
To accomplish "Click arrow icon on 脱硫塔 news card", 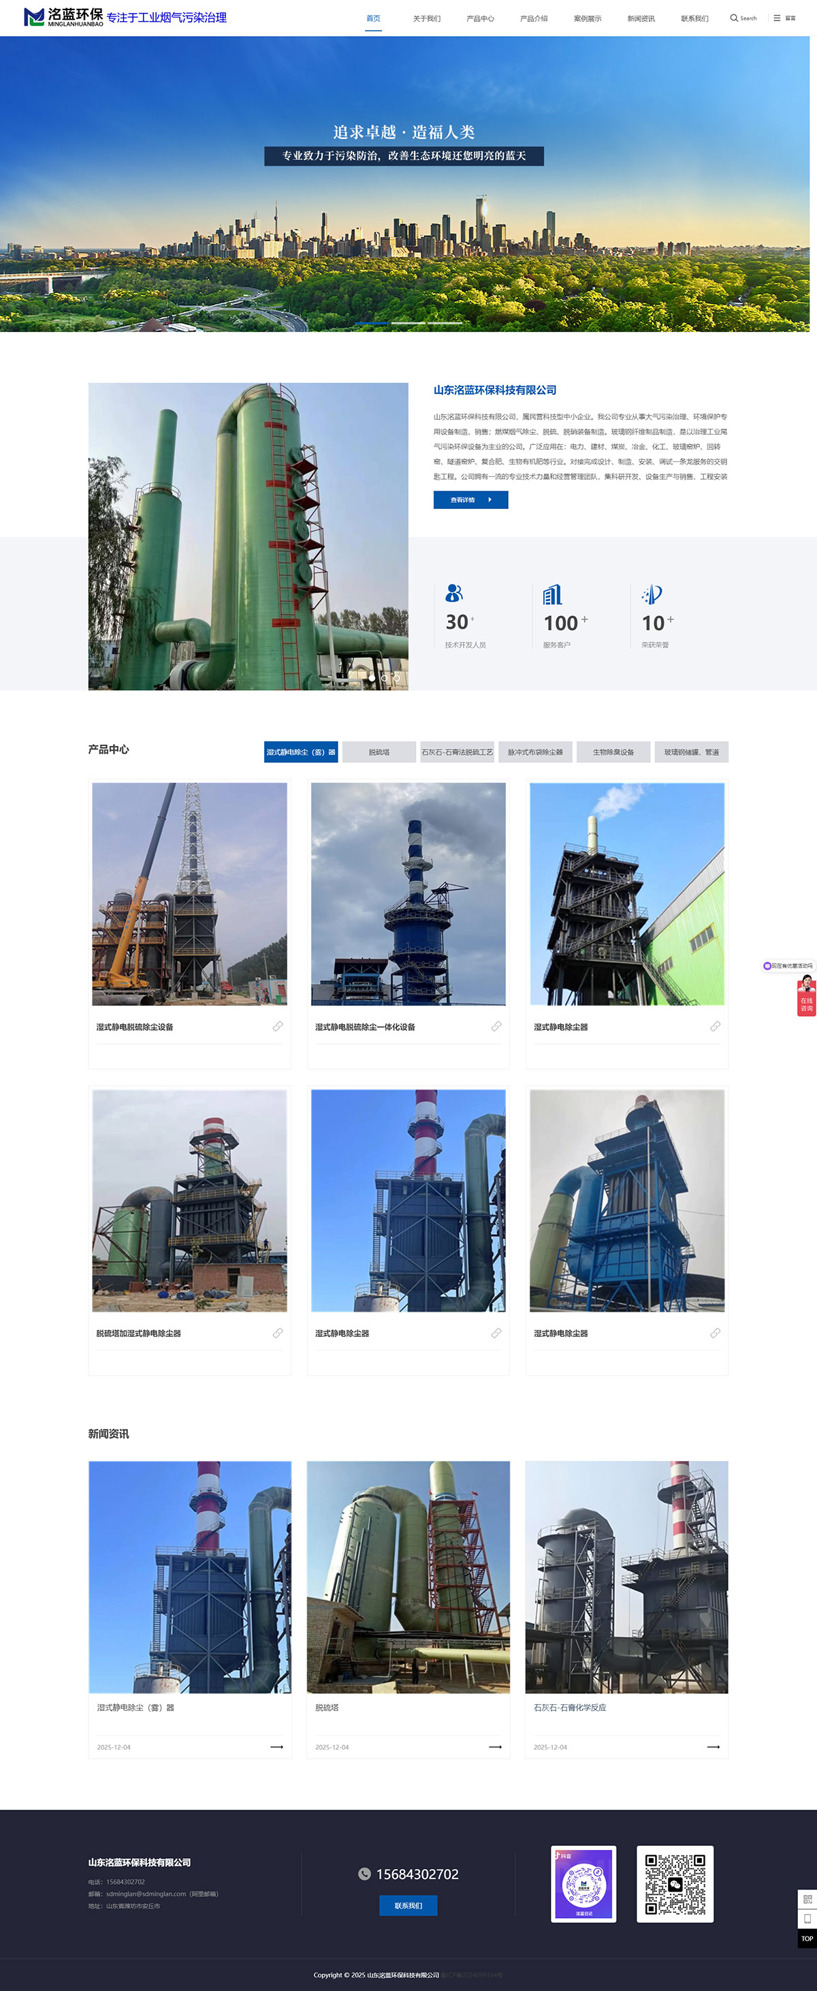I will pos(495,1747).
